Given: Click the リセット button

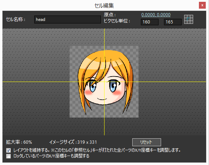Looking at the screenshot, I should tap(147, 142).
